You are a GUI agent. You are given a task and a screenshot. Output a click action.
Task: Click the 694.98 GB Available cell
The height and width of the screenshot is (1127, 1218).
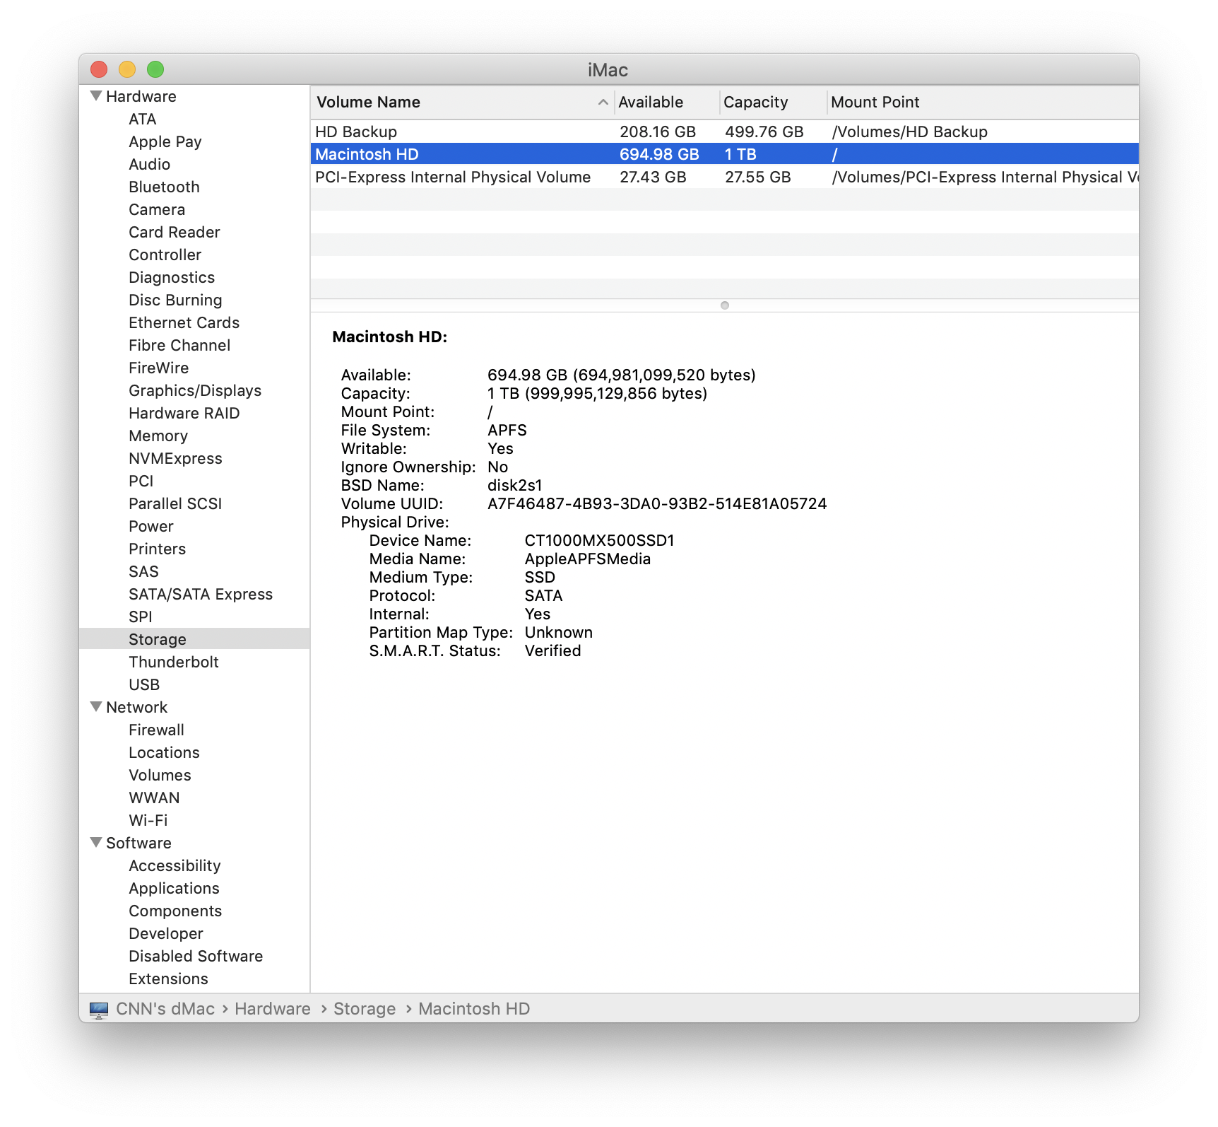[x=659, y=154]
